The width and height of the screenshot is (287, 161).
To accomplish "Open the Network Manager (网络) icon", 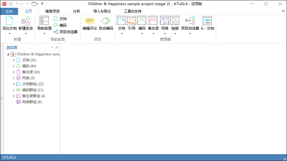I will click(x=165, y=20).
